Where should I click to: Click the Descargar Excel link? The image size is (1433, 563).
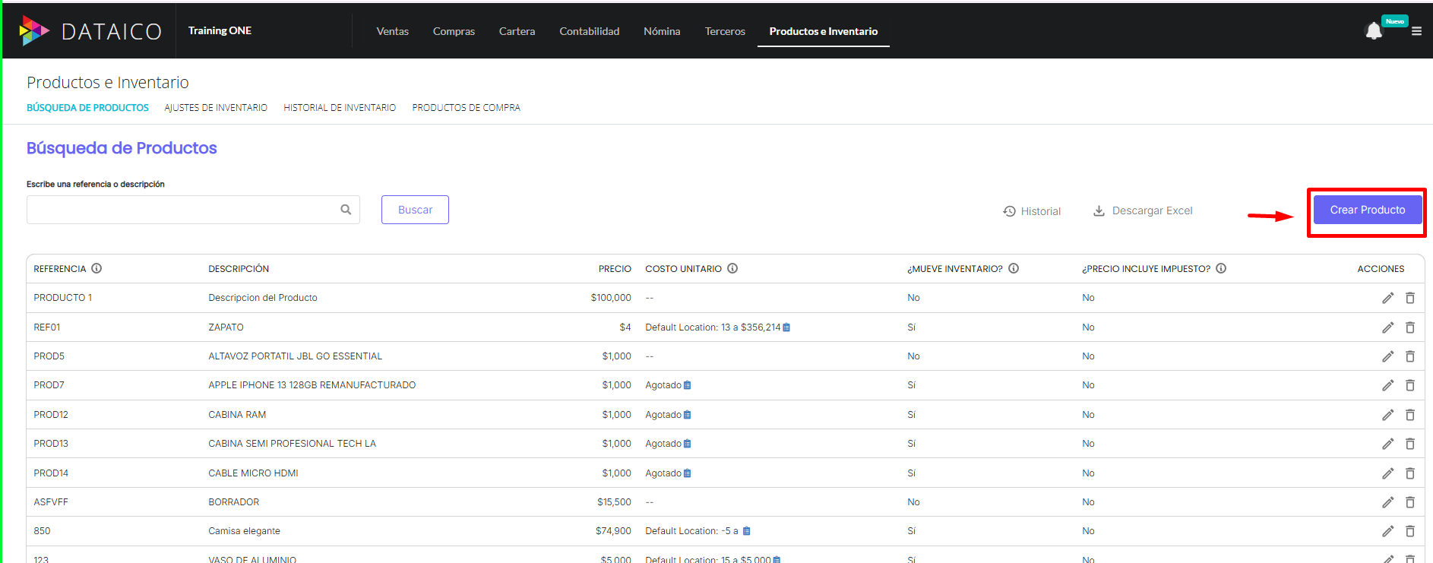(x=1143, y=210)
